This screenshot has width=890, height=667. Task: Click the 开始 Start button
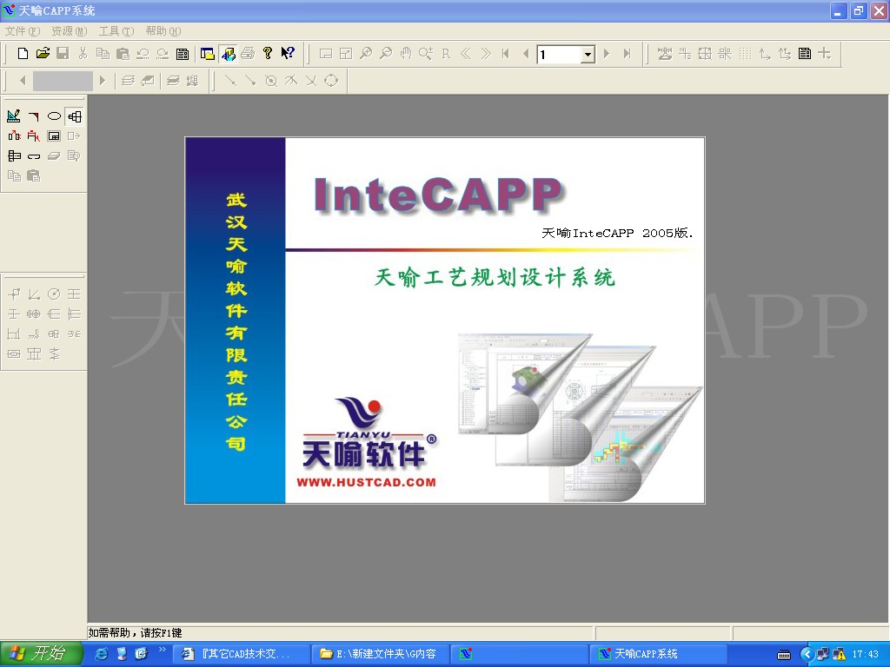tap(41, 654)
